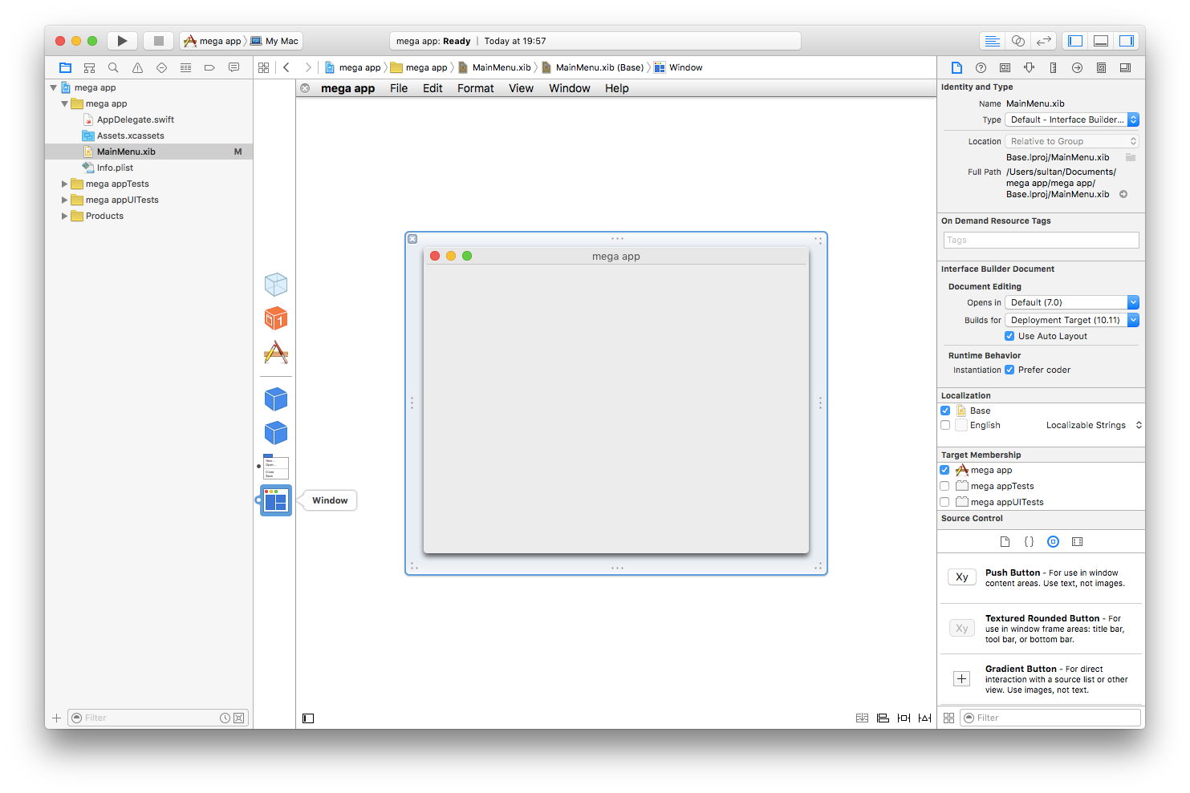The width and height of the screenshot is (1190, 793).
Task: Switch to the Standard editor
Action: (x=993, y=41)
